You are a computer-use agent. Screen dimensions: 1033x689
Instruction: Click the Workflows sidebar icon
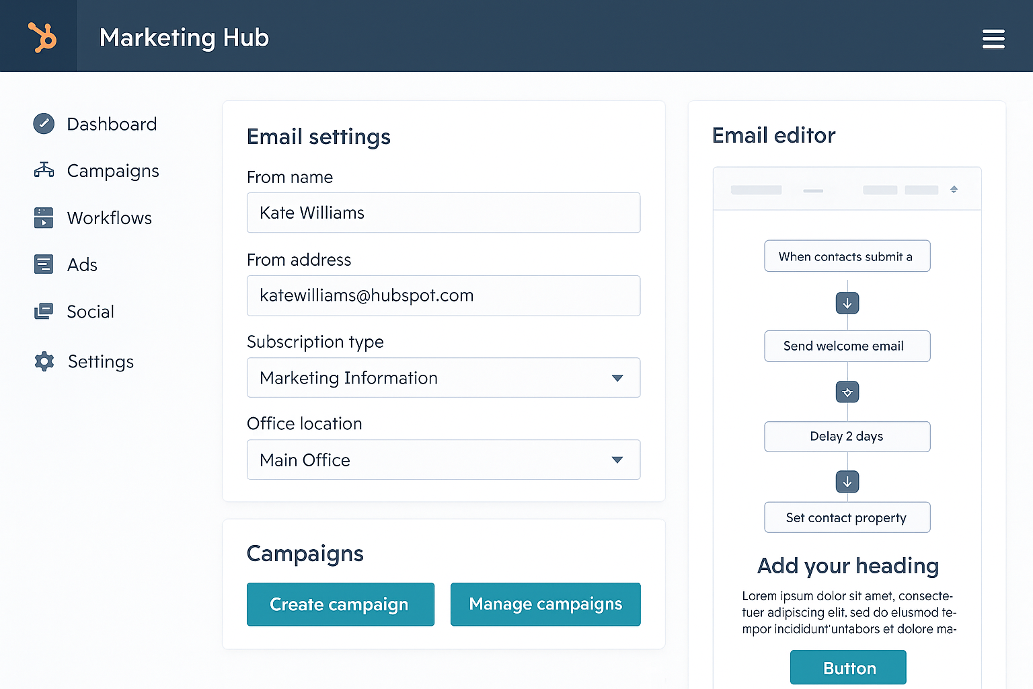pos(44,217)
